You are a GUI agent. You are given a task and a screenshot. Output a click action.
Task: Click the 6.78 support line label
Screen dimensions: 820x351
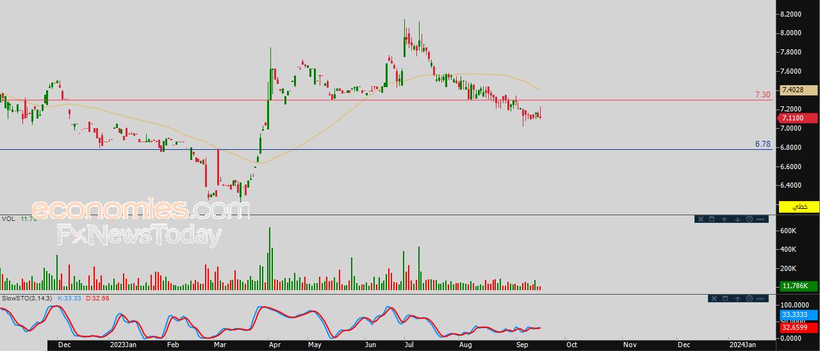762,144
